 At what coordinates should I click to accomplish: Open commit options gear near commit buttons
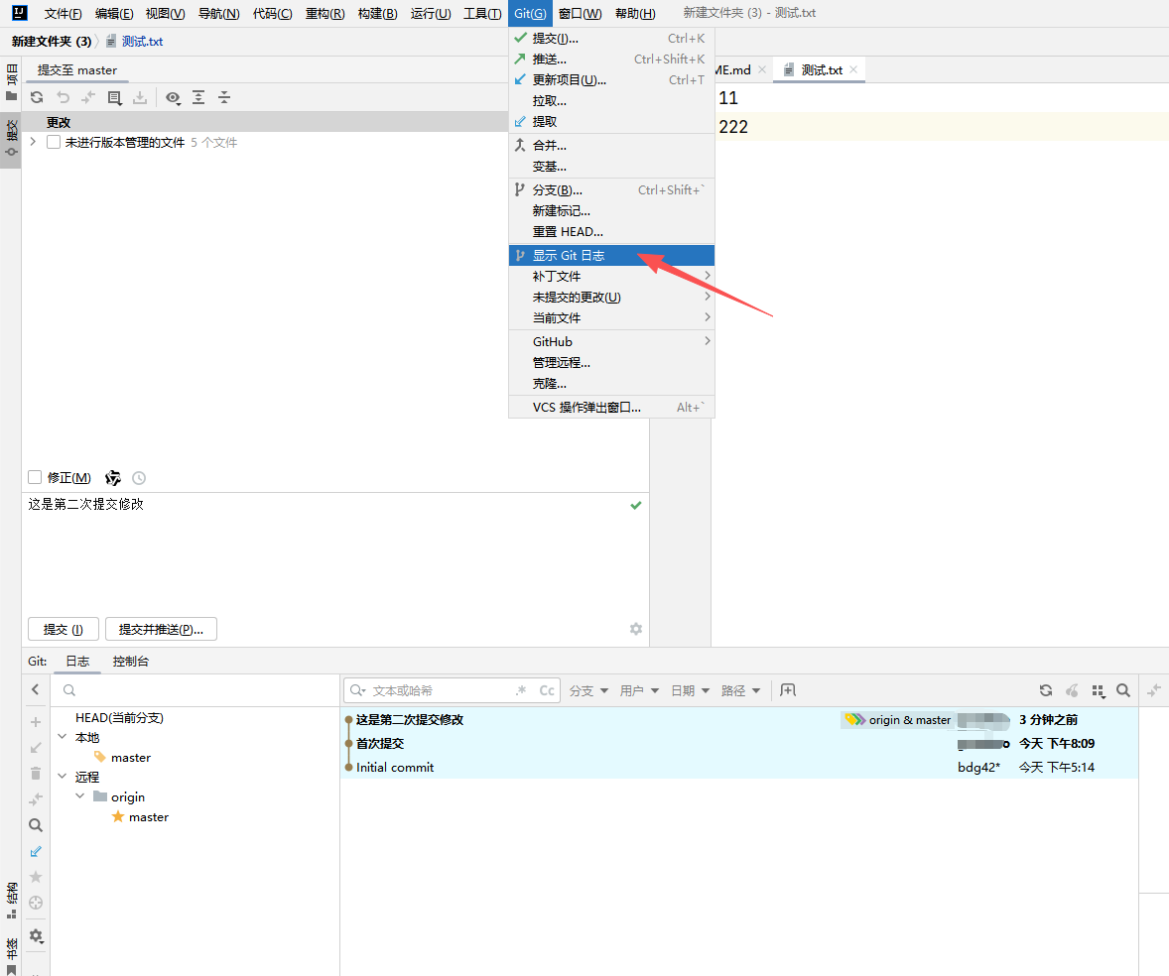pos(636,629)
